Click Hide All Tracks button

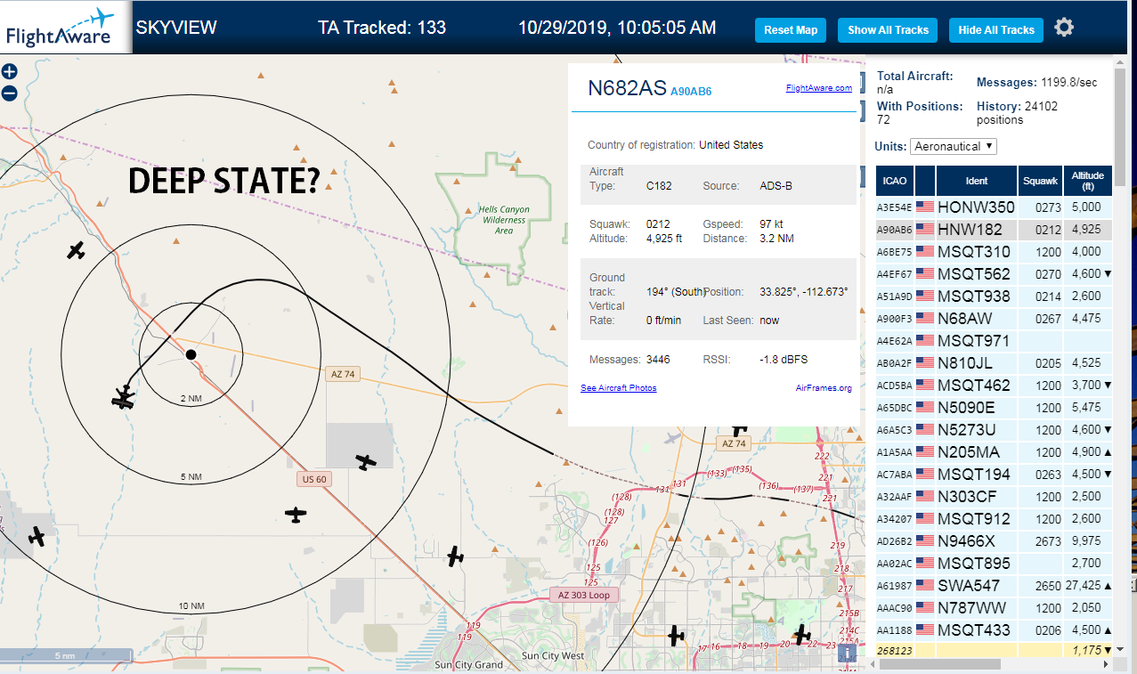tap(996, 30)
